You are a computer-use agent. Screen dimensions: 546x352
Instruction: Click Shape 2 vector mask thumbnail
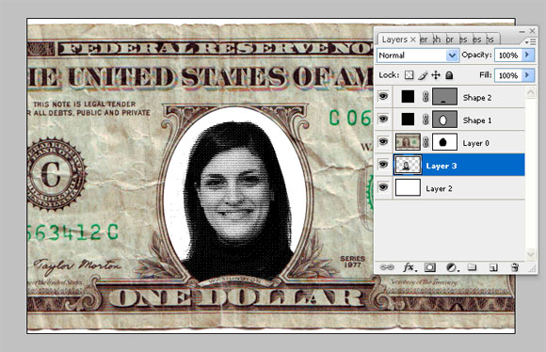tap(444, 96)
